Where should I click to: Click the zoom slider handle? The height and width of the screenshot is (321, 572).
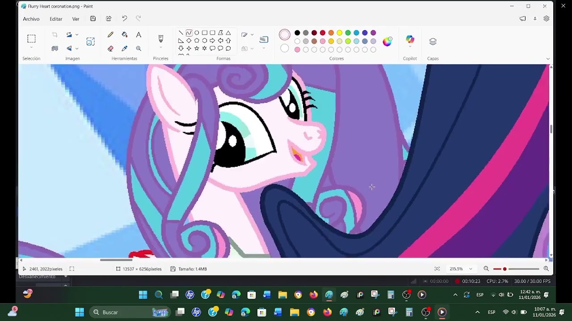[505, 269]
